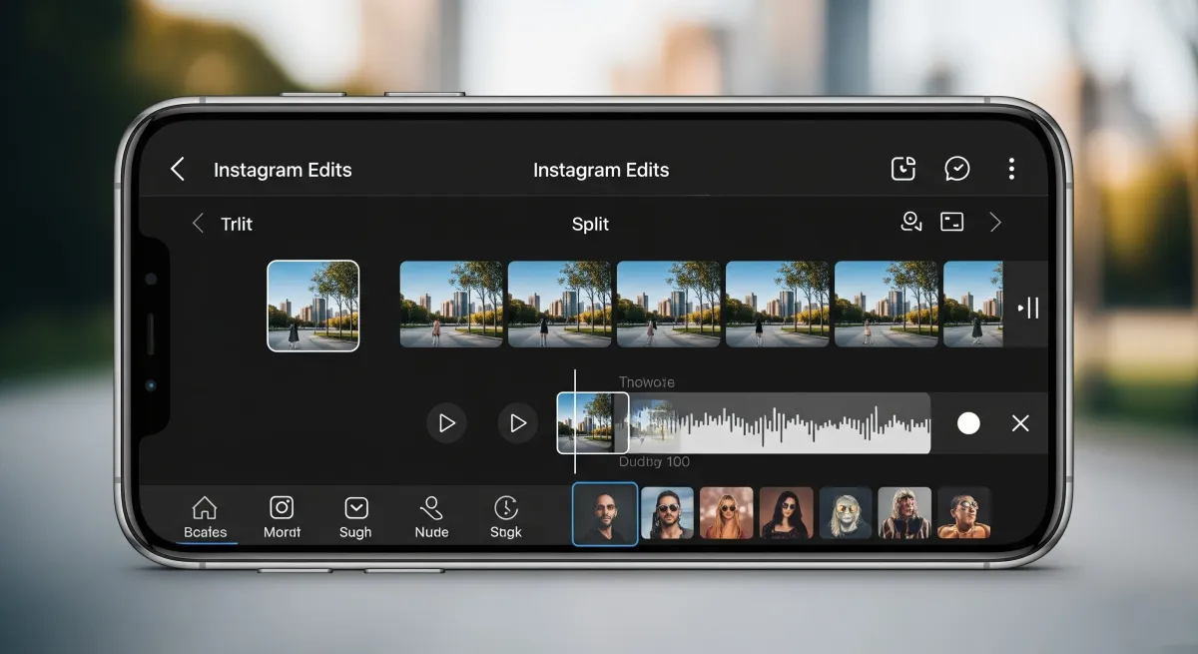
Task: Click the play button nearest the timeline clip
Action: pyautogui.click(x=517, y=423)
